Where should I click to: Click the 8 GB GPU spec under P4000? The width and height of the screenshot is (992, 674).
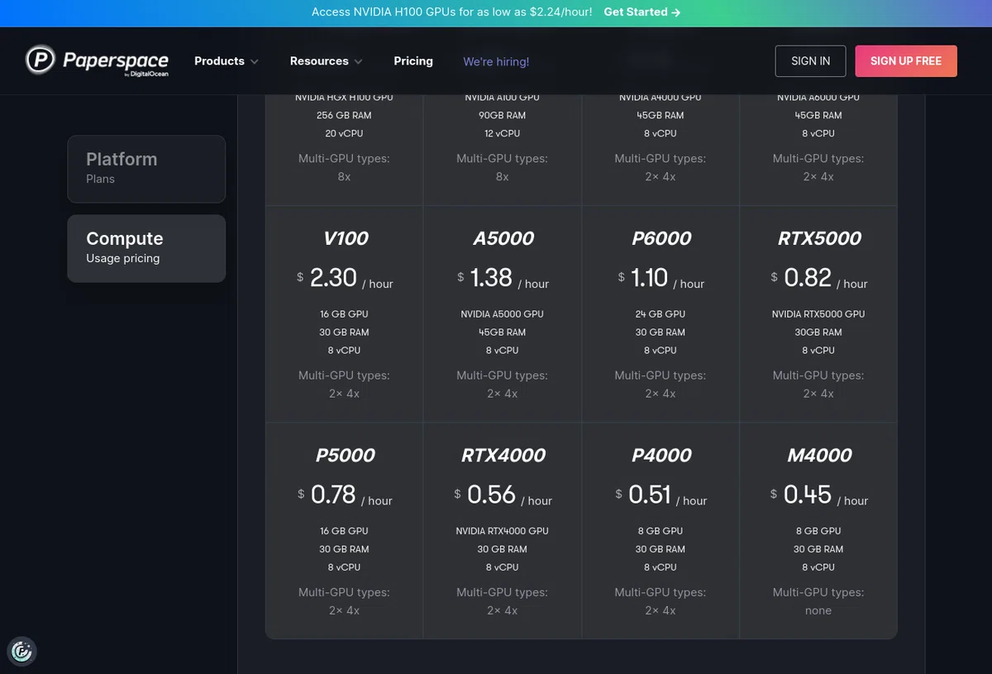point(661,531)
